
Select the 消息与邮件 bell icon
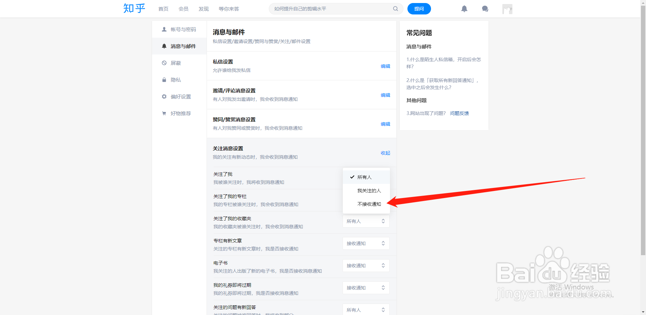[164, 46]
